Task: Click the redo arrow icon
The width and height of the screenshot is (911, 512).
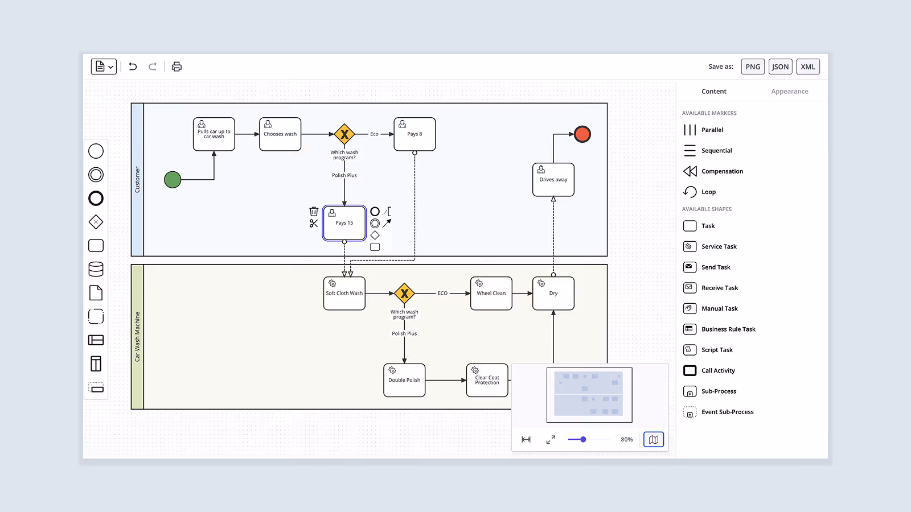Action: [x=153, y=67]
